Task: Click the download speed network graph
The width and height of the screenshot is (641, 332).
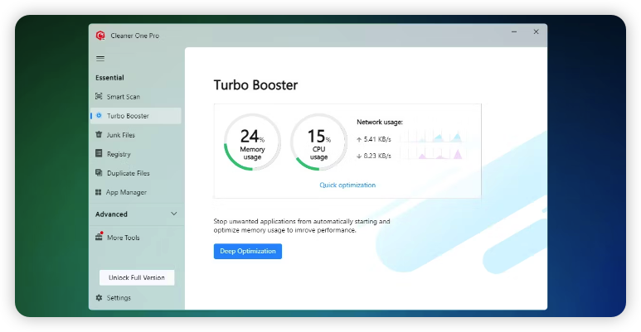Action: 432,153
